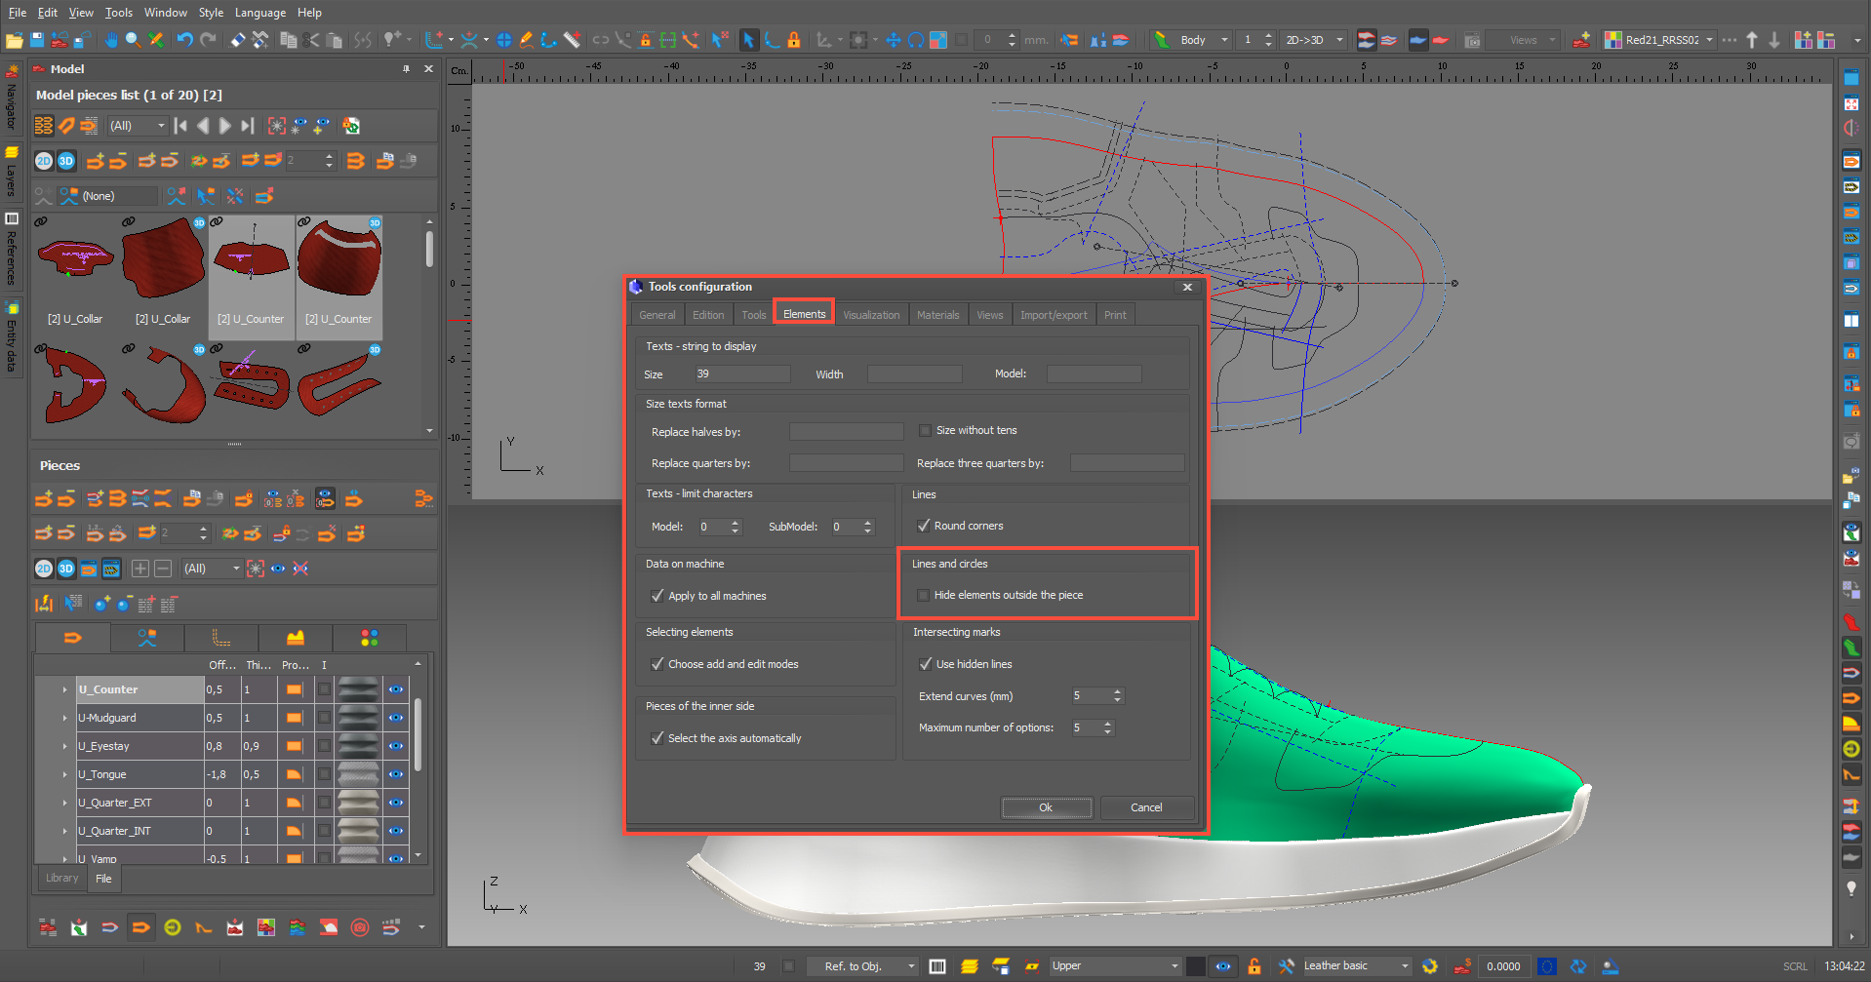1871x982 pixels.
Task: Toggle visibility eye for U_Counter row
Action: coord(396,689)
